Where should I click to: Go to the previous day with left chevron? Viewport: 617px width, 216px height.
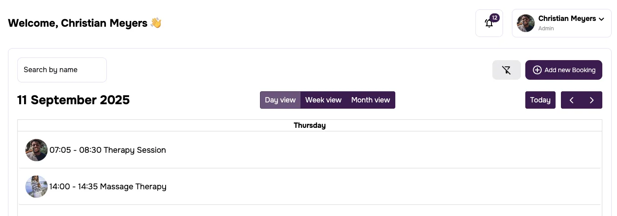click(572, 100)
